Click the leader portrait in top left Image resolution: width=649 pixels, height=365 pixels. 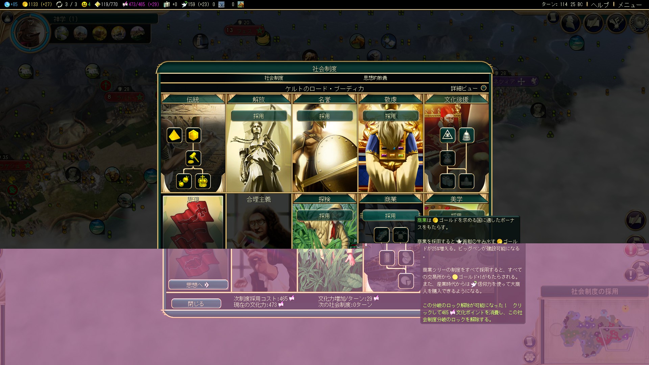pos(30,33)
